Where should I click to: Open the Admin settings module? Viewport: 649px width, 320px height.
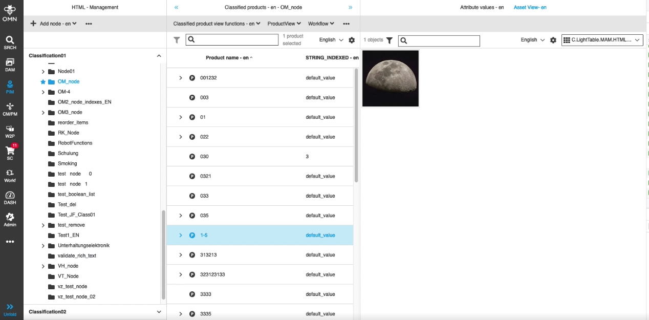pos(10,220)
